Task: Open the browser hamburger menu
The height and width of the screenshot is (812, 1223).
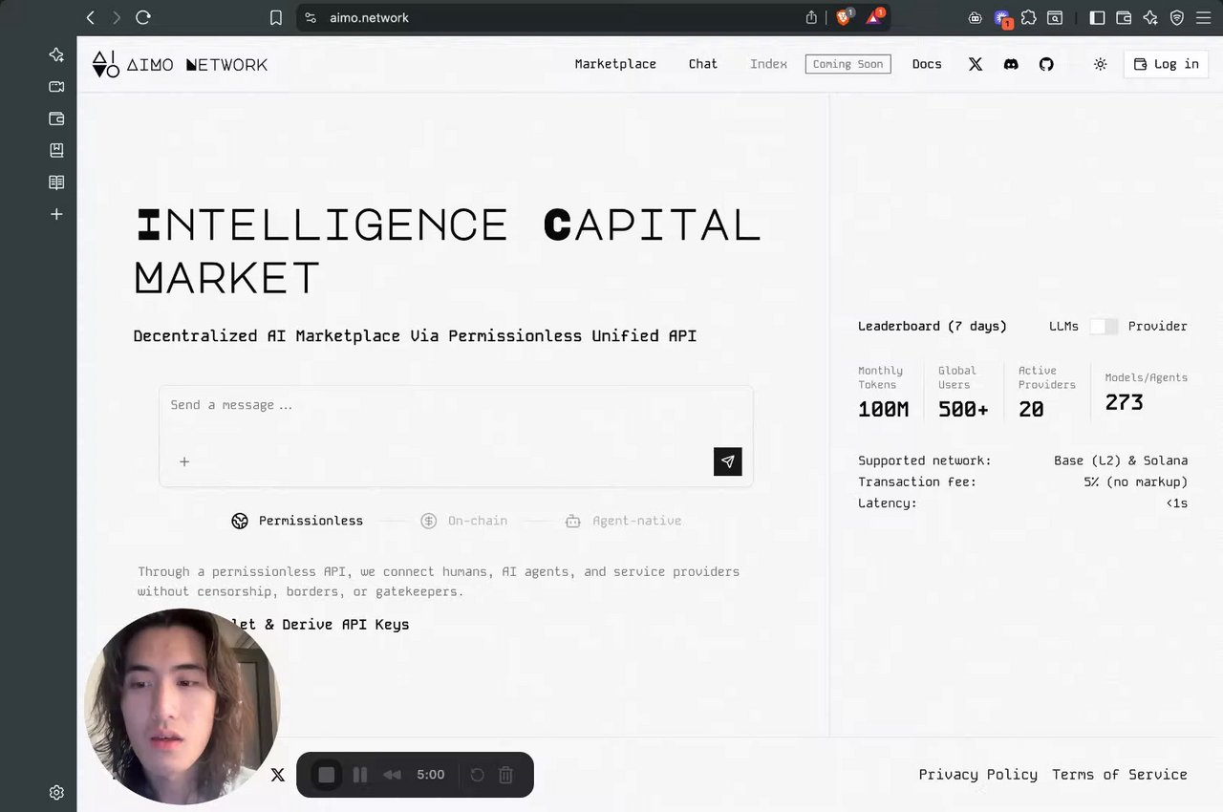Action: coord(1203,17)
